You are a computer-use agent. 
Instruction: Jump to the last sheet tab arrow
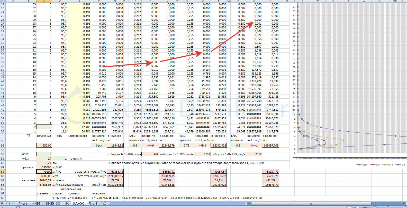tap(13, 203)
